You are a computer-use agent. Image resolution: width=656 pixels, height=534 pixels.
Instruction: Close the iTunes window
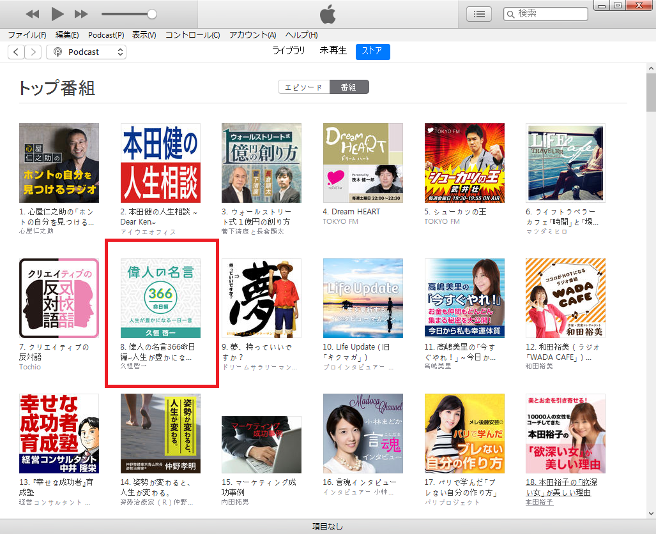[x=639, y=6]
